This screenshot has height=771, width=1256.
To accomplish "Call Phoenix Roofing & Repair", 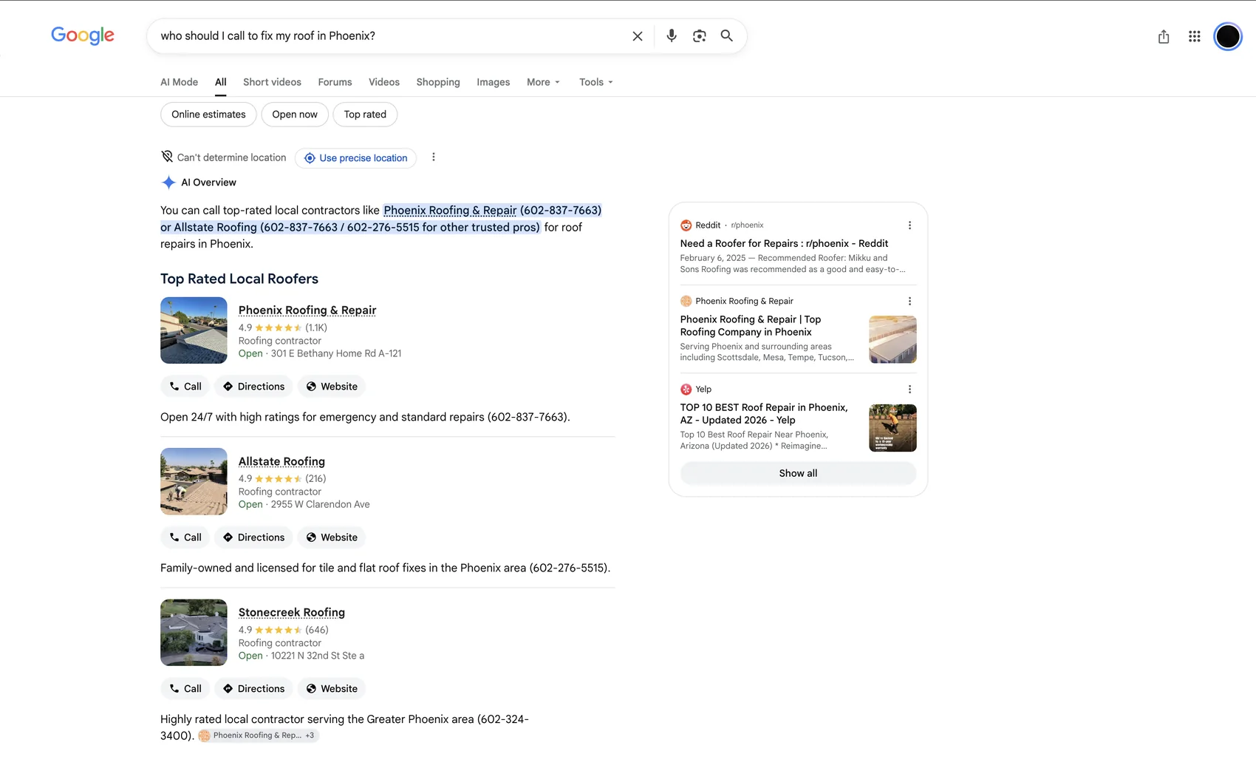I will pyautogui.click(x=185, y=387).
